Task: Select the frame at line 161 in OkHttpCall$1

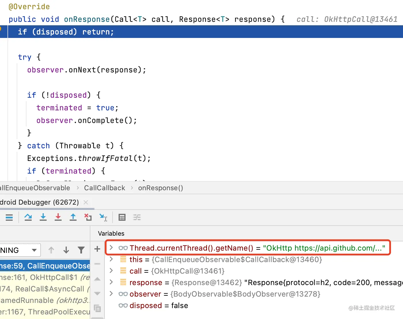Action: 45,277
